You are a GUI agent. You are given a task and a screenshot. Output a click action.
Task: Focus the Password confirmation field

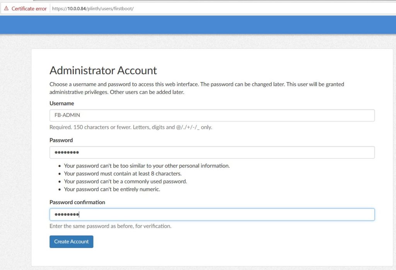212,214
